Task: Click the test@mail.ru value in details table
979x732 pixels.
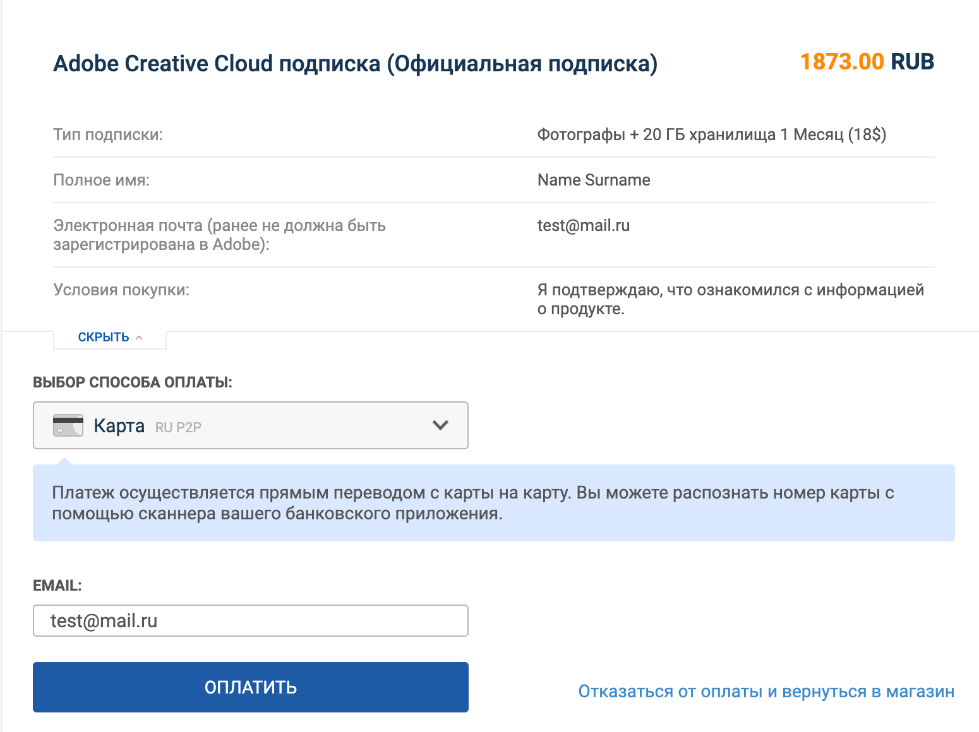Action: pyautogui.click(x=584, y=226)
